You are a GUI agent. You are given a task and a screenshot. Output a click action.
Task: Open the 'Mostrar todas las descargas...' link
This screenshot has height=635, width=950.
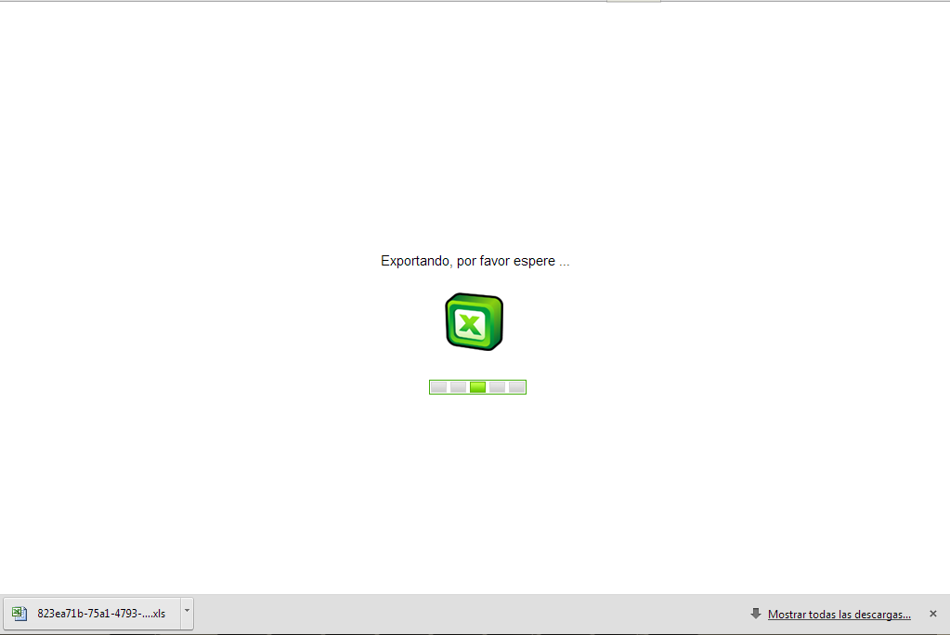coord(839,614)
